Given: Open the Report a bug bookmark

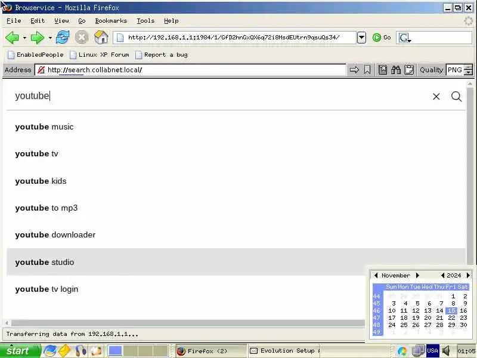Looking at the screenshot, I should 162,55.
